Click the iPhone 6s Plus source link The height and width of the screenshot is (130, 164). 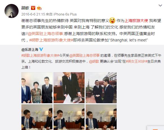[65, 14]
